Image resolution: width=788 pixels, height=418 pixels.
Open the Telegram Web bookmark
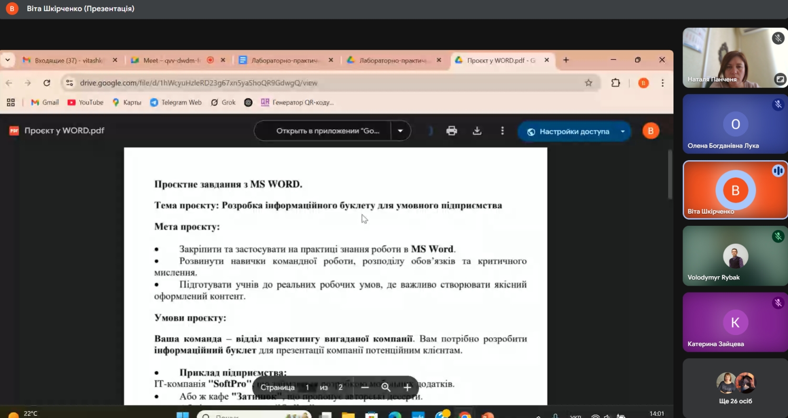[x=176, y=102]
